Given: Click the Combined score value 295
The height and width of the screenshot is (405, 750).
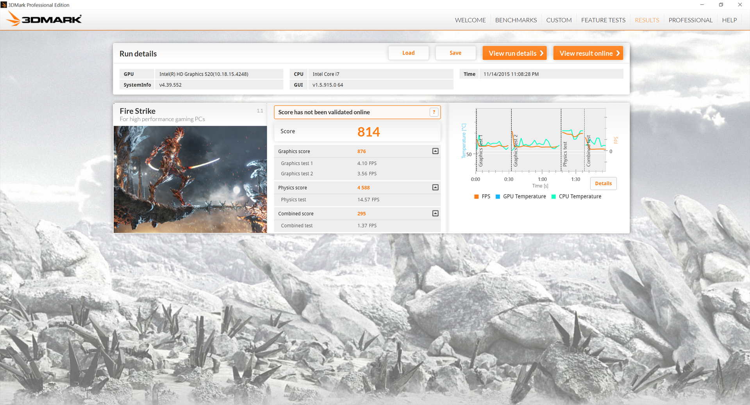Looking at the screenshot, I should 362,214.
